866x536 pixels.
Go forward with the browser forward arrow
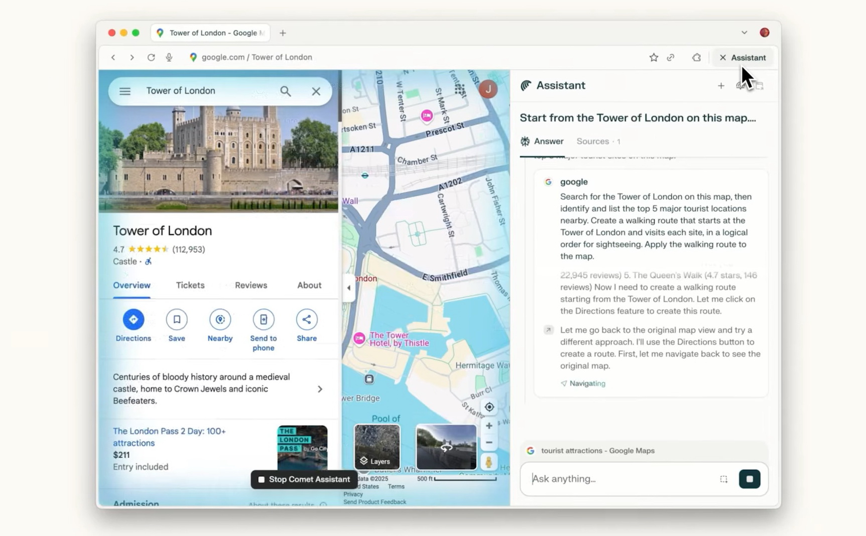(132, 57)
